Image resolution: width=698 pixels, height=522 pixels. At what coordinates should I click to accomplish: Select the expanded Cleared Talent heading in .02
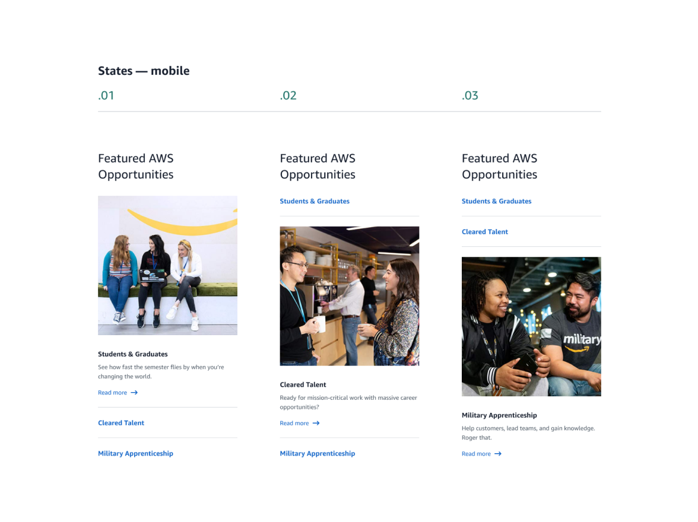tap(303, 384)
